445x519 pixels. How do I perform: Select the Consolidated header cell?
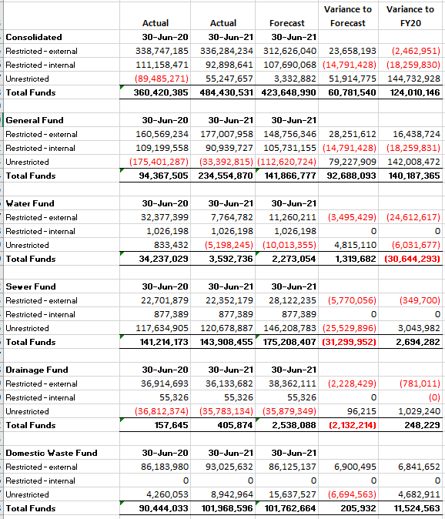pos(62,37)
